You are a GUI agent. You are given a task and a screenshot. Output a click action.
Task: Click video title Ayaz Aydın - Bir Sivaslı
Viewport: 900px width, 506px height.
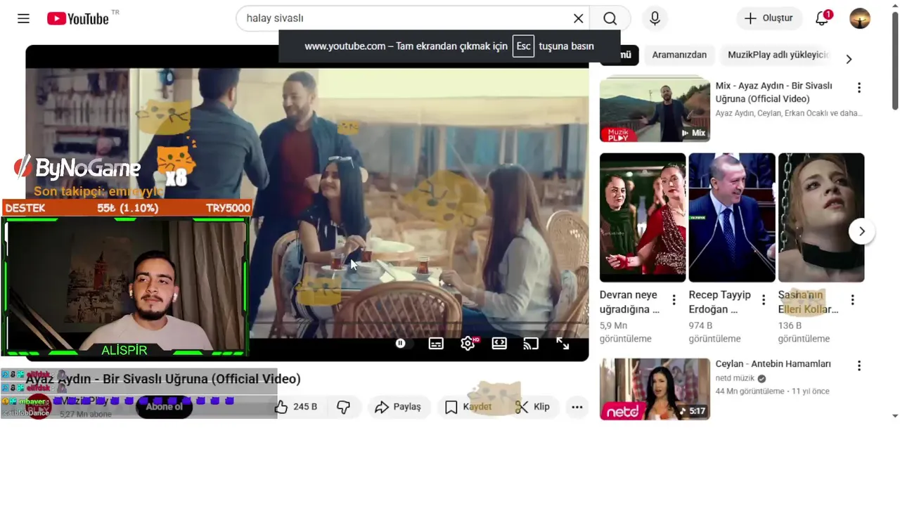163,379
